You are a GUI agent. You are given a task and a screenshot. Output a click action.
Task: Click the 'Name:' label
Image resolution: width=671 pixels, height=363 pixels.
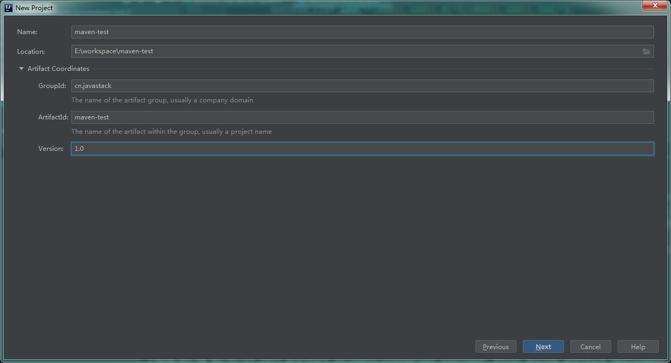tap(27, 32)
